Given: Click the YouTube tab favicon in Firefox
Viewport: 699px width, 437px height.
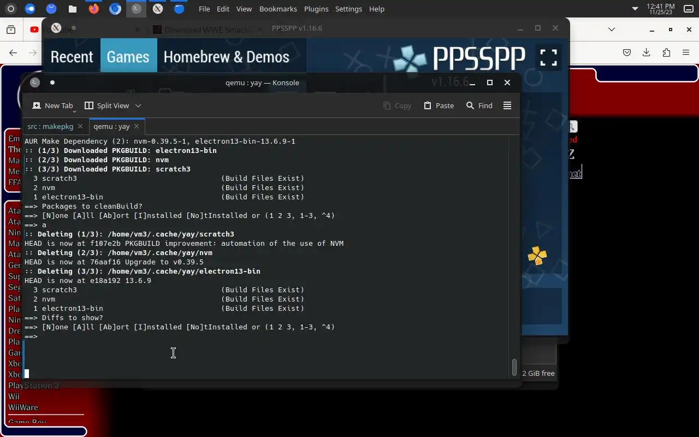Looking at the screenshot, I should pyautogui.click(x=34, y=29).
